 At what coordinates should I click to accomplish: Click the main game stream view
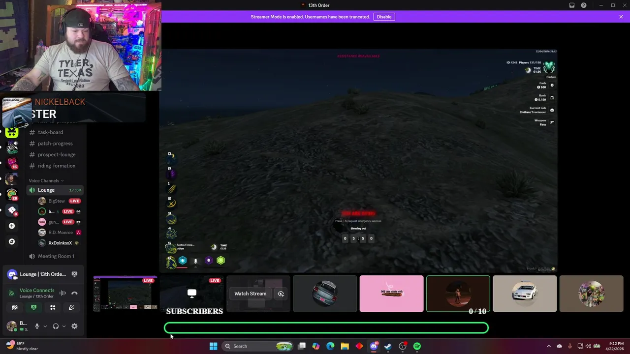[x=359, y=160]
